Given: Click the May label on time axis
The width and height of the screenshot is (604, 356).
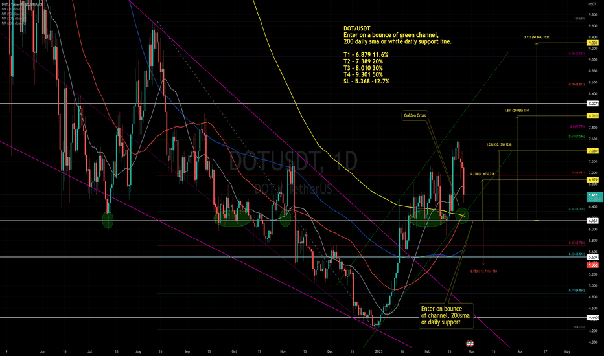Looking at the screenshot, I should point(567,351).
